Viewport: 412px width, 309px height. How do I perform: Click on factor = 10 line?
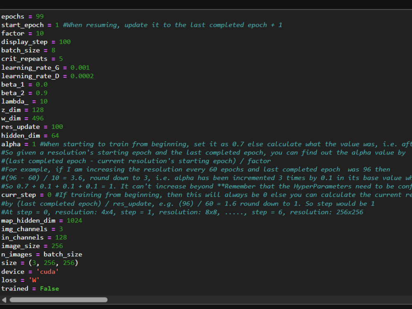pos(23,33)
